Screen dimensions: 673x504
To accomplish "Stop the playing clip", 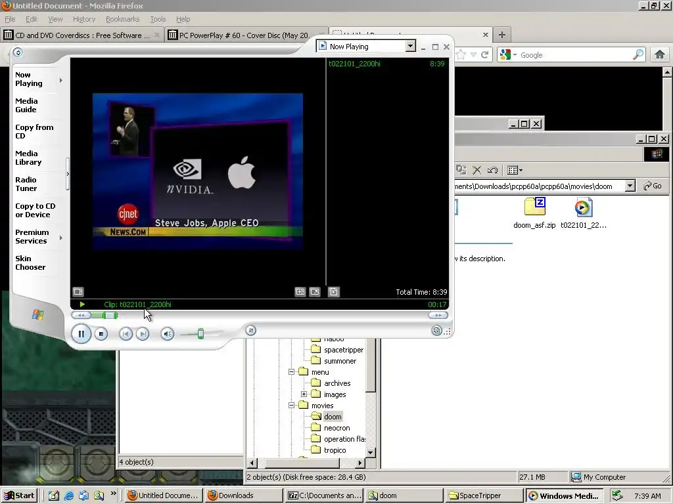I will [x=101, y=334].
